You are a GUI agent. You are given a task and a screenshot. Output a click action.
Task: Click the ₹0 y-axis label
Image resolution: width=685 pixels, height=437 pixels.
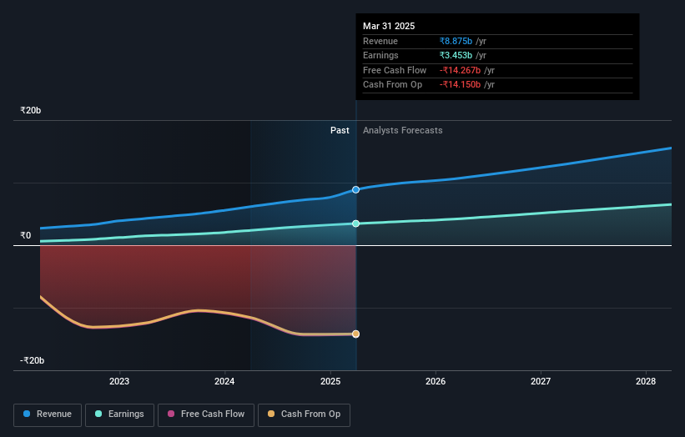26,236
